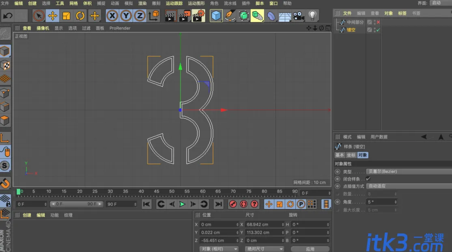Activate the Rotate tool
Screen dimensions: 452x252
80,15
